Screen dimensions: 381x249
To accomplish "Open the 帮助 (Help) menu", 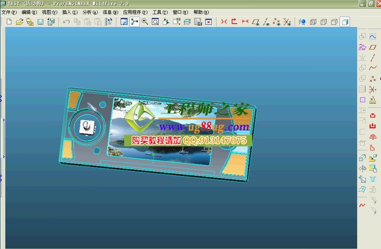I will 200,12.
